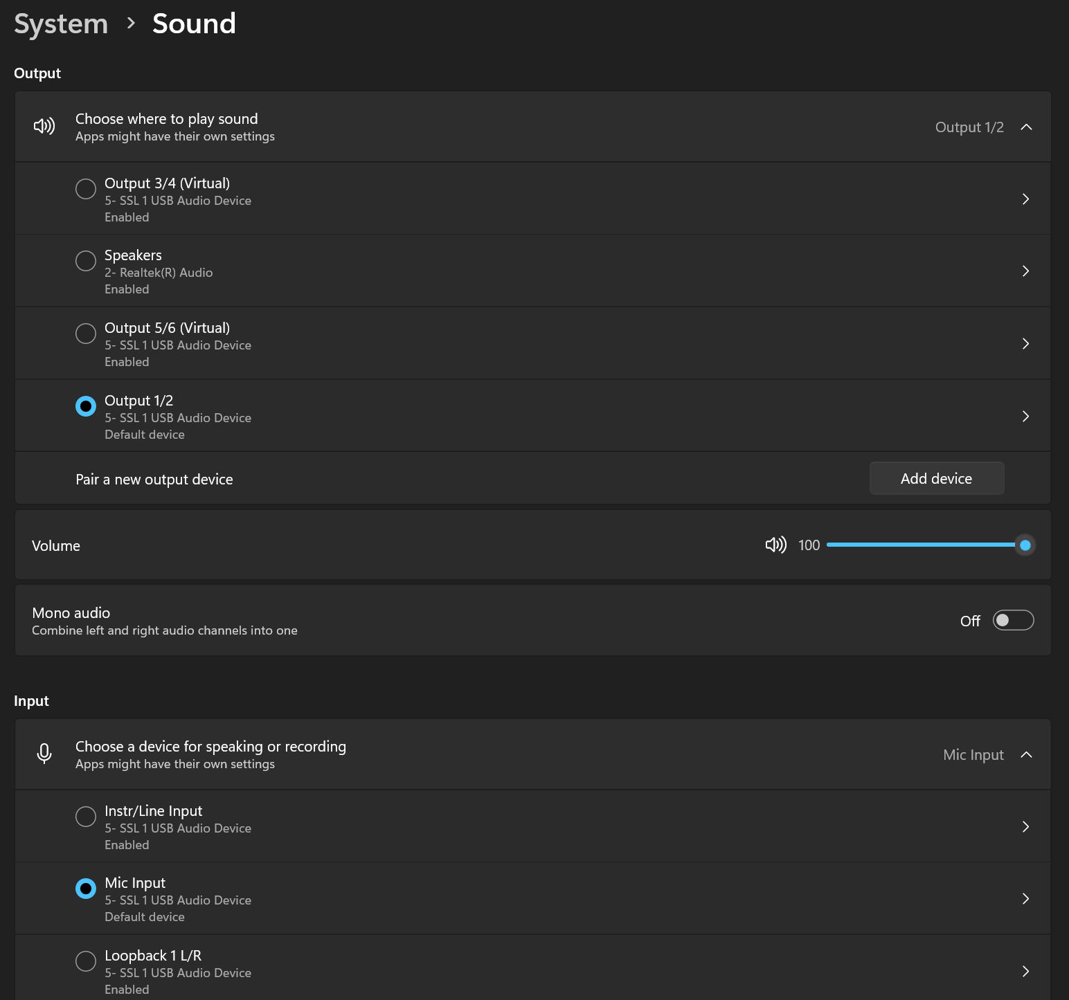Viewport: 1069px width, 1000px height.
Task: Select Output 1/2 default device radio button
Action: click(x=86, y=406)
